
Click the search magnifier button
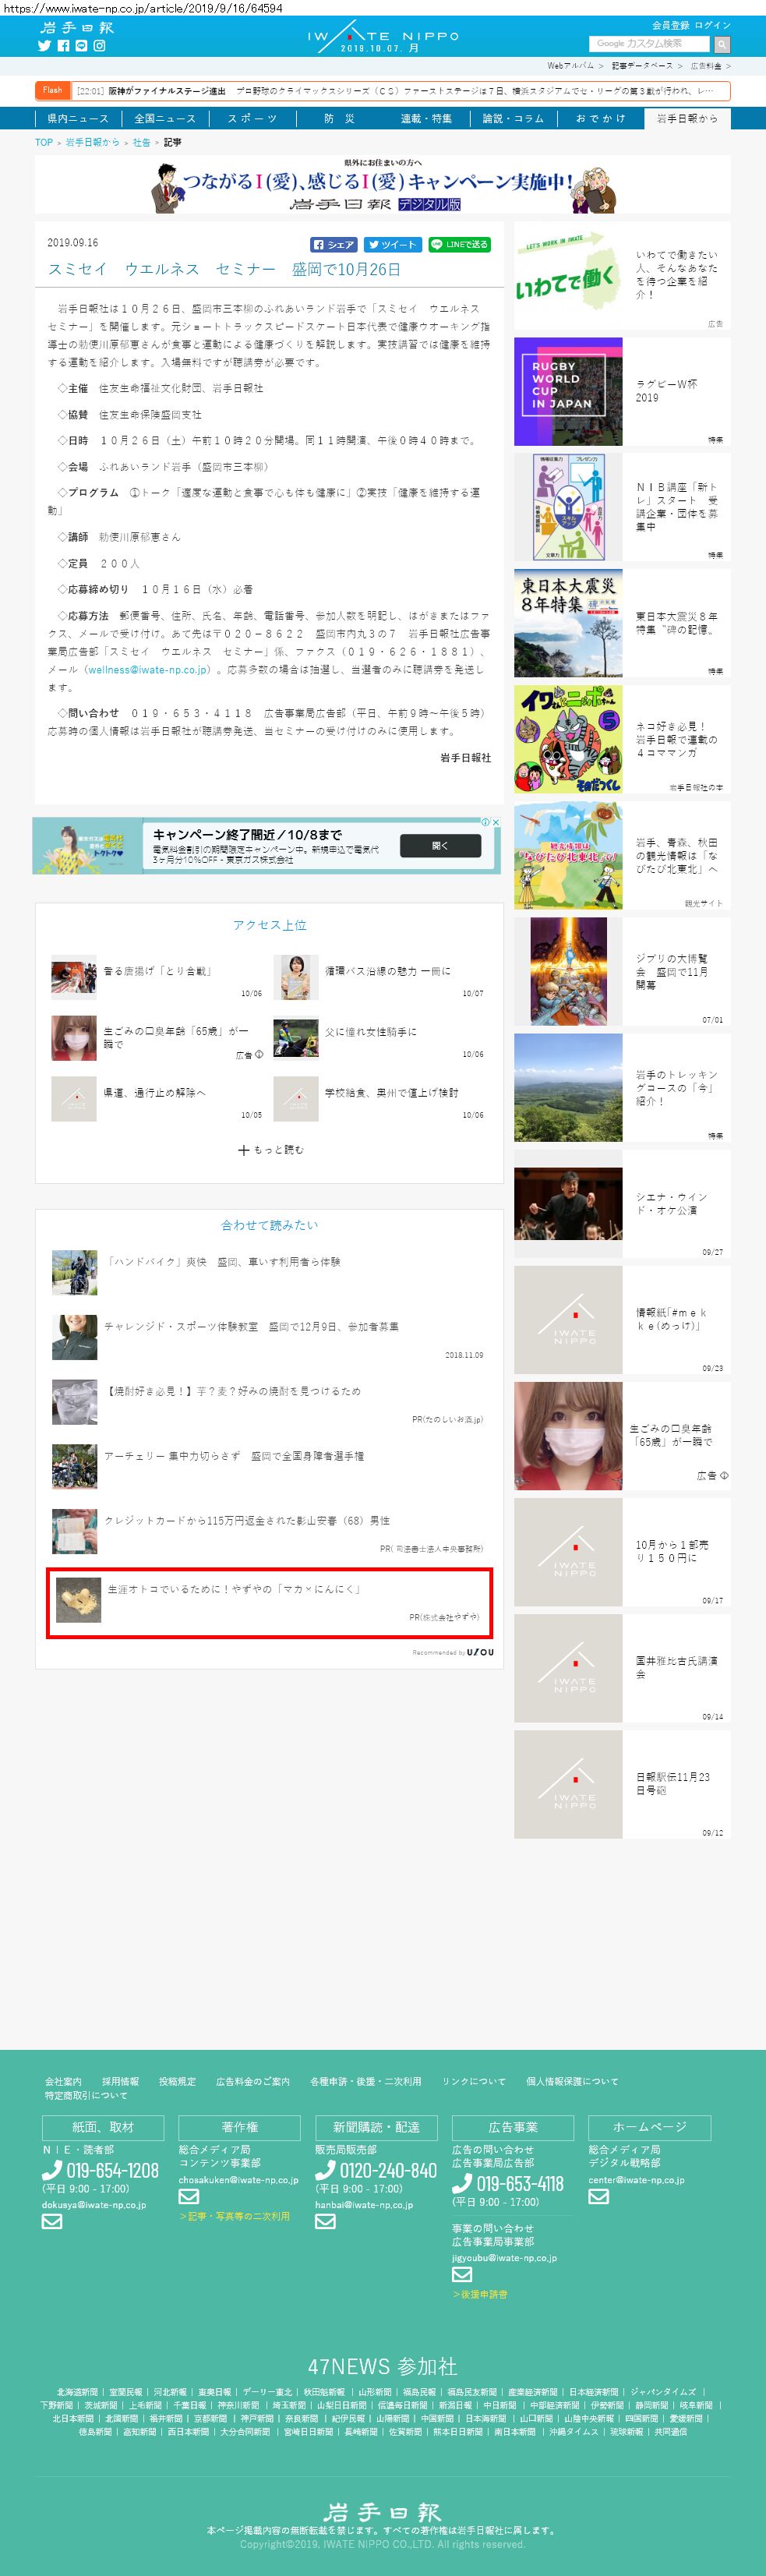pyautogui.click(x=722, y=44)
